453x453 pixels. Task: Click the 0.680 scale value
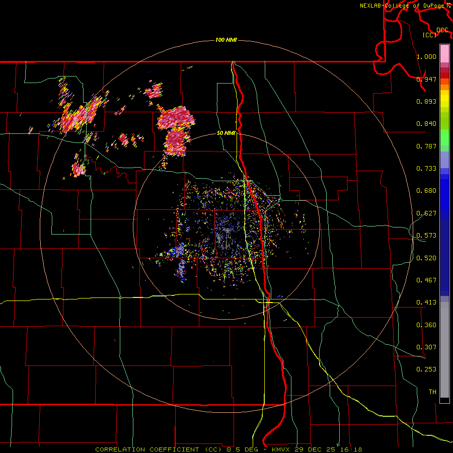pos(426,191)
